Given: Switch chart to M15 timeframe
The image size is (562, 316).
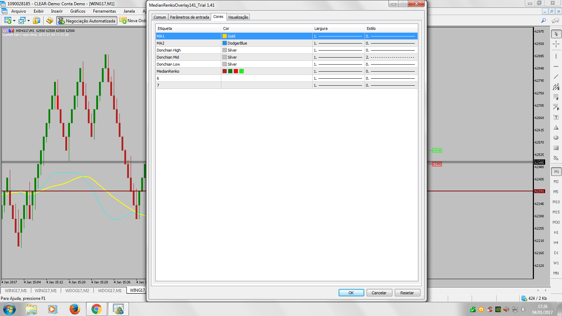Looking at the screenshot, I should (x=556, y=212).
